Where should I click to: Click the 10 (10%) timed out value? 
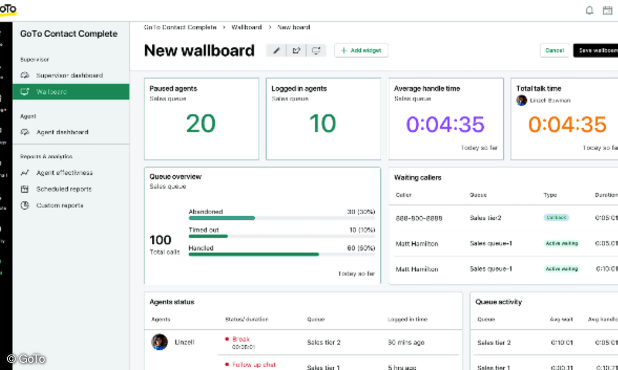click(362, 230)
